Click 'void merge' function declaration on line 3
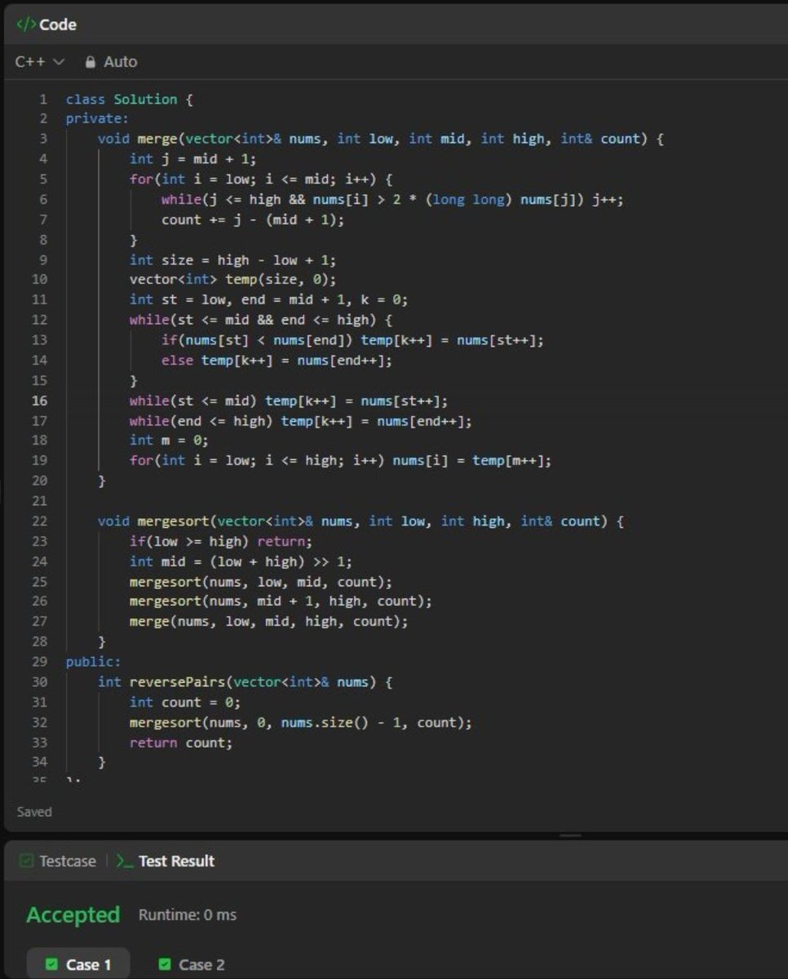 pos(380,139)
